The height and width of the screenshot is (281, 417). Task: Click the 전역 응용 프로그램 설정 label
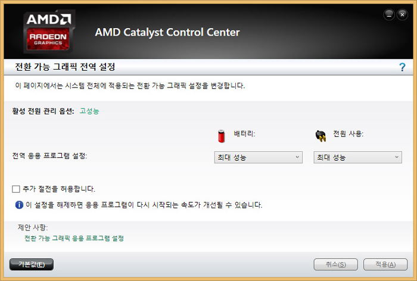click(50, 156)
